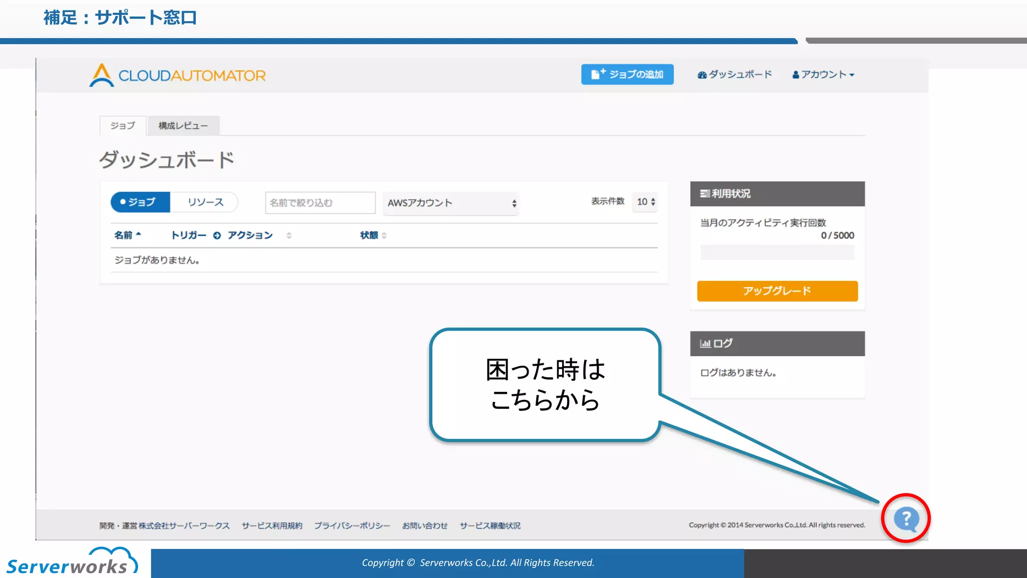Click the arrow icon between トリガー and アクション
This screenshot has height=578, width=1027.
pyautogui.click(x=217, y=235)
